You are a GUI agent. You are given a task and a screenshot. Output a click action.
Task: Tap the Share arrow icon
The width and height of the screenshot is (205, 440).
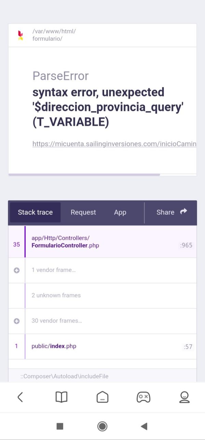tap(183, 212)
